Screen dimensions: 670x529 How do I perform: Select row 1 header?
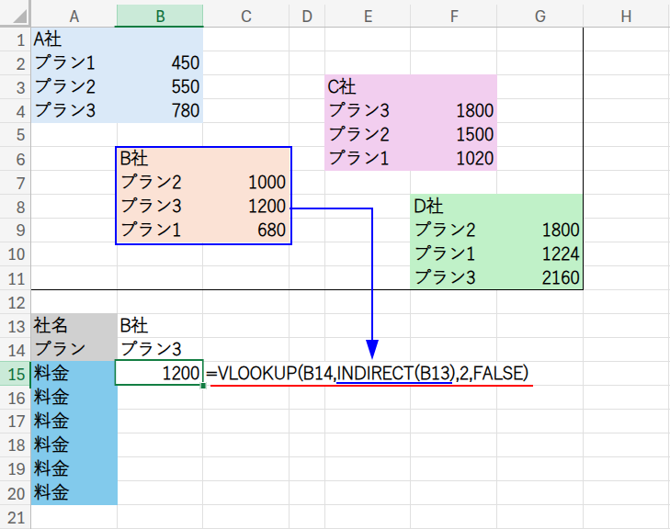pyautogui.click(x=16, y=39)
